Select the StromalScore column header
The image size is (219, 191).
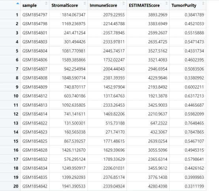65,6
